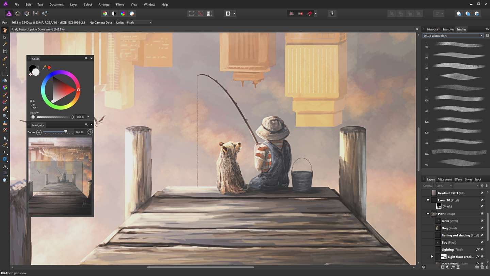Select the Flood Fill tool
Viewport: 490px width, 276px height.
[x=5, y=80]
